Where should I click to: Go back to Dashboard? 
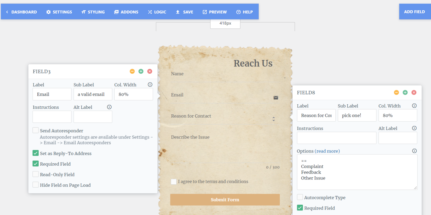[21, 12]
